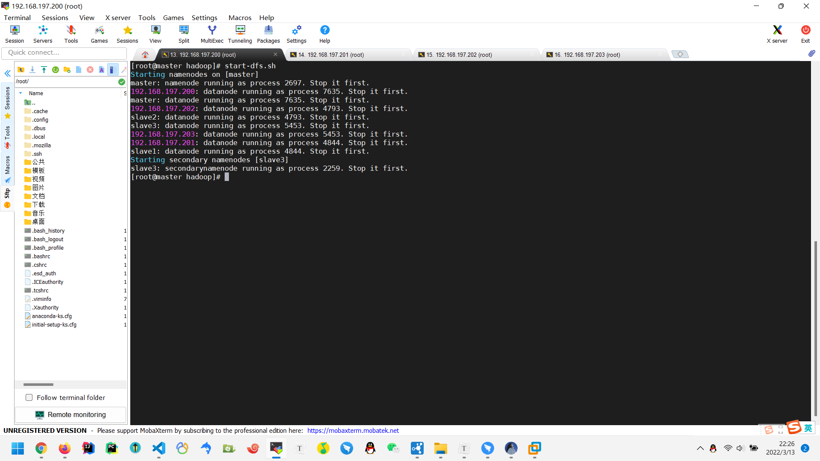Open the X server menu
Screen dimensions: 820x461
pos(118,18)
